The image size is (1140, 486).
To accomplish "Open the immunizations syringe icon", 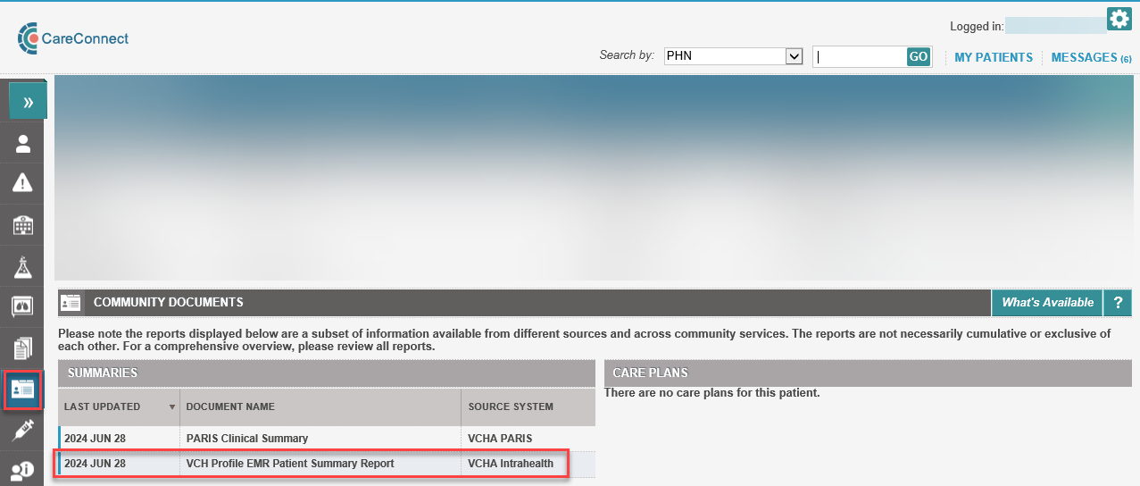I will pos(22,431).
